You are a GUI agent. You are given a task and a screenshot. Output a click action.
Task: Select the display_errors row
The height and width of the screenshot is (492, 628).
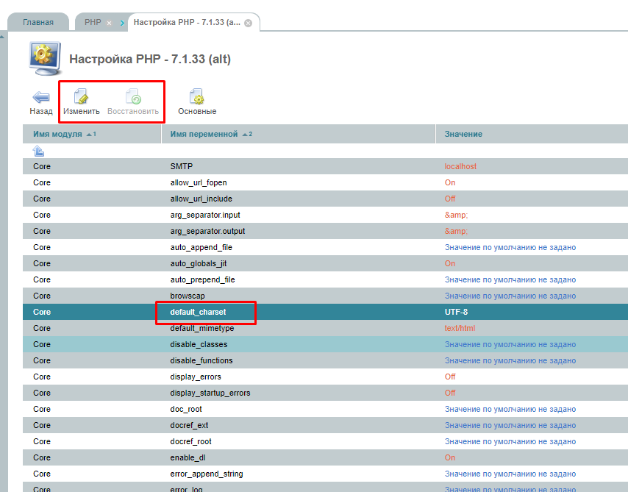(x=325, y=377)
